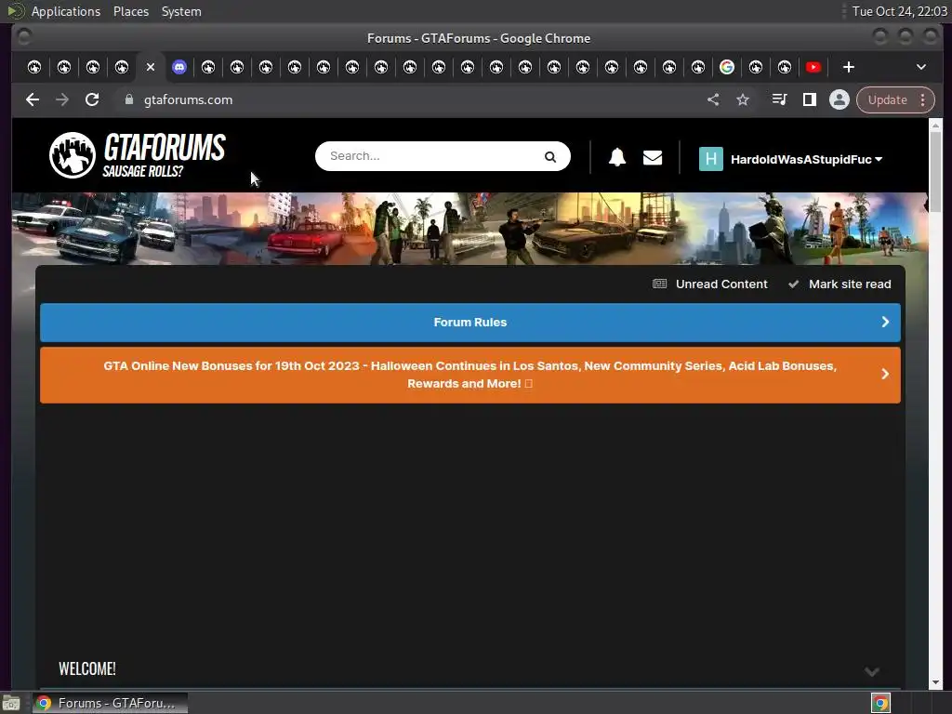Click the clock Tue Oct 24, 22:03
Image resolution: width=952 pixels, height=714 pixels.
[899, 11]
